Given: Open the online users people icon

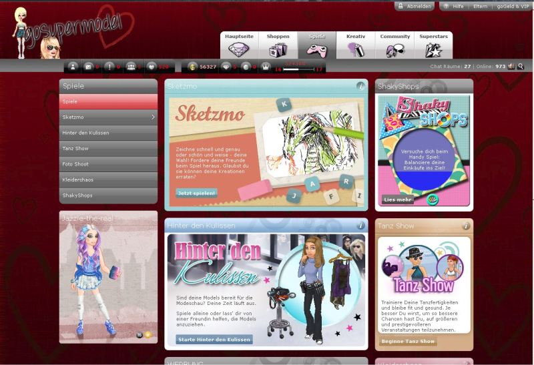Looking at the screenshot, I should [x=511, y=67].
